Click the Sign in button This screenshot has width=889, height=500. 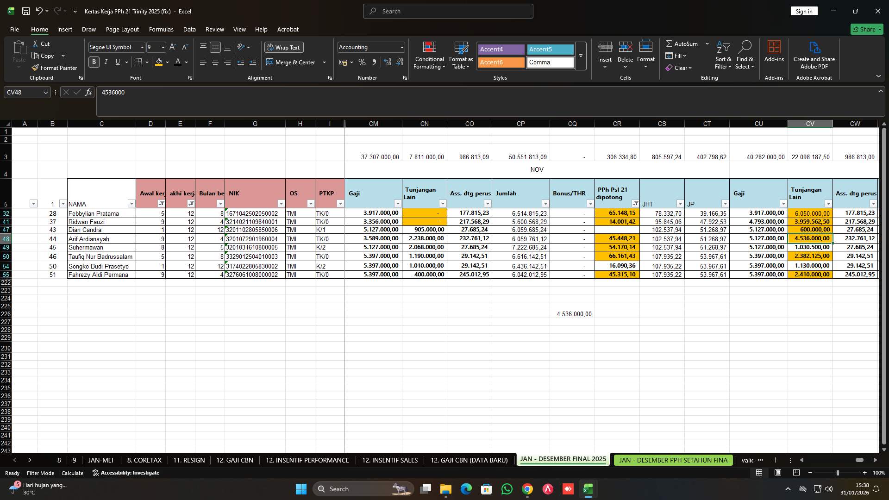803,11
